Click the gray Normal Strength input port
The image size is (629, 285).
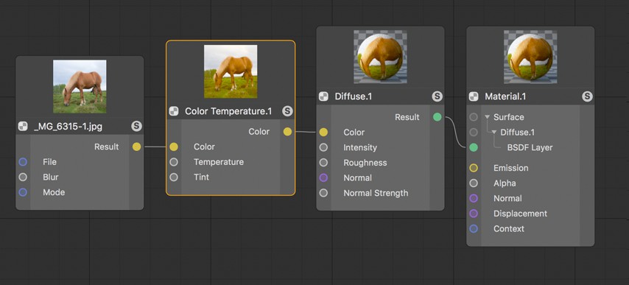(x=324, y=193)
